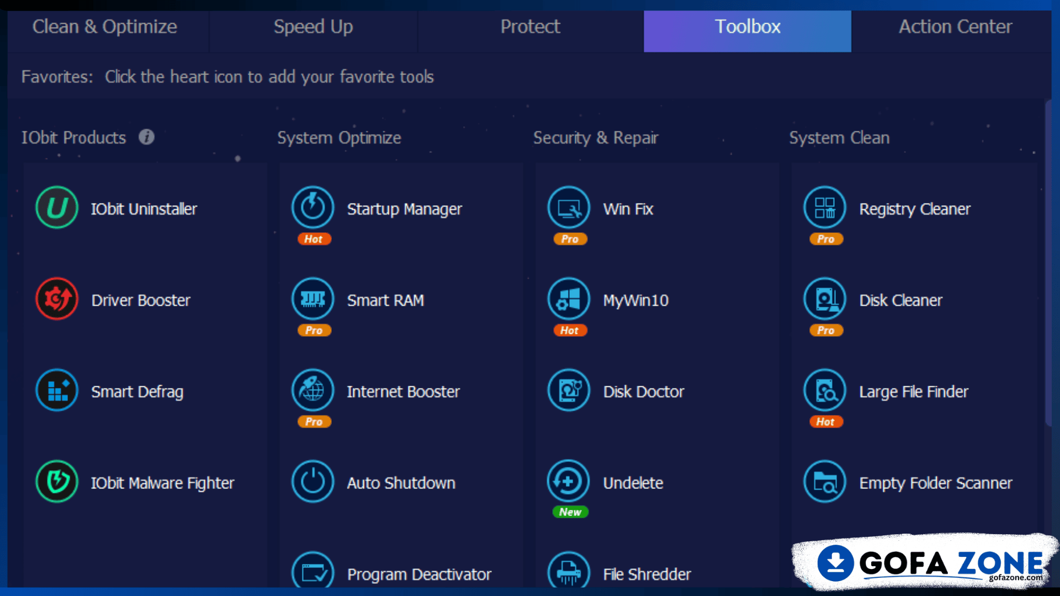Click the Program Deactivator label

(419, 574)
